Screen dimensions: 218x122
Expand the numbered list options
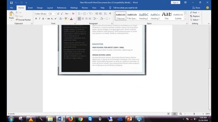click(x=87, y=14)
